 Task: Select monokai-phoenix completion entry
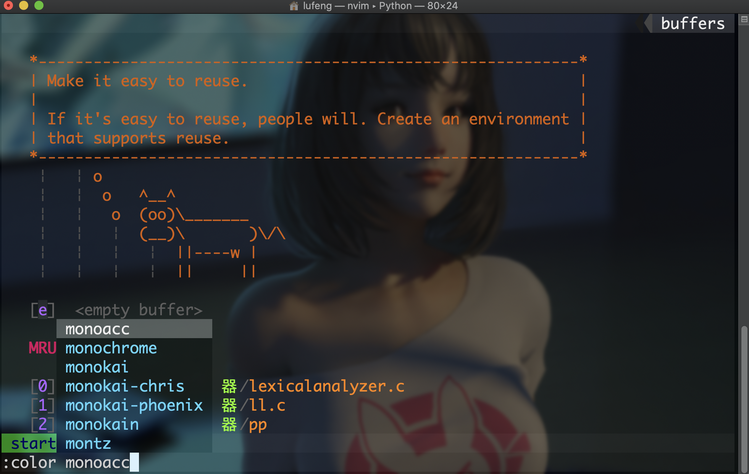(x=134, y=405)
